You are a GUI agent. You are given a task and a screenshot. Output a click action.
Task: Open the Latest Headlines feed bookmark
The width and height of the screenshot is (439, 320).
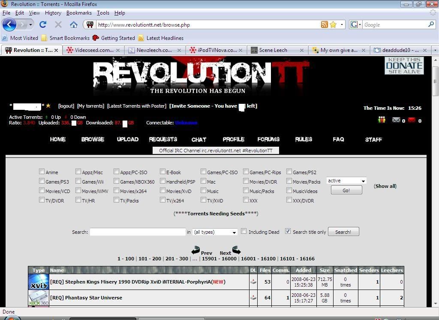(161, 38)
